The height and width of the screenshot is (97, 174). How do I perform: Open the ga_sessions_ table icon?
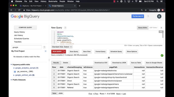[15, 72]
